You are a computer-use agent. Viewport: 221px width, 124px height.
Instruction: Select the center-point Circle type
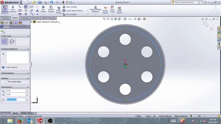[4, 41]
